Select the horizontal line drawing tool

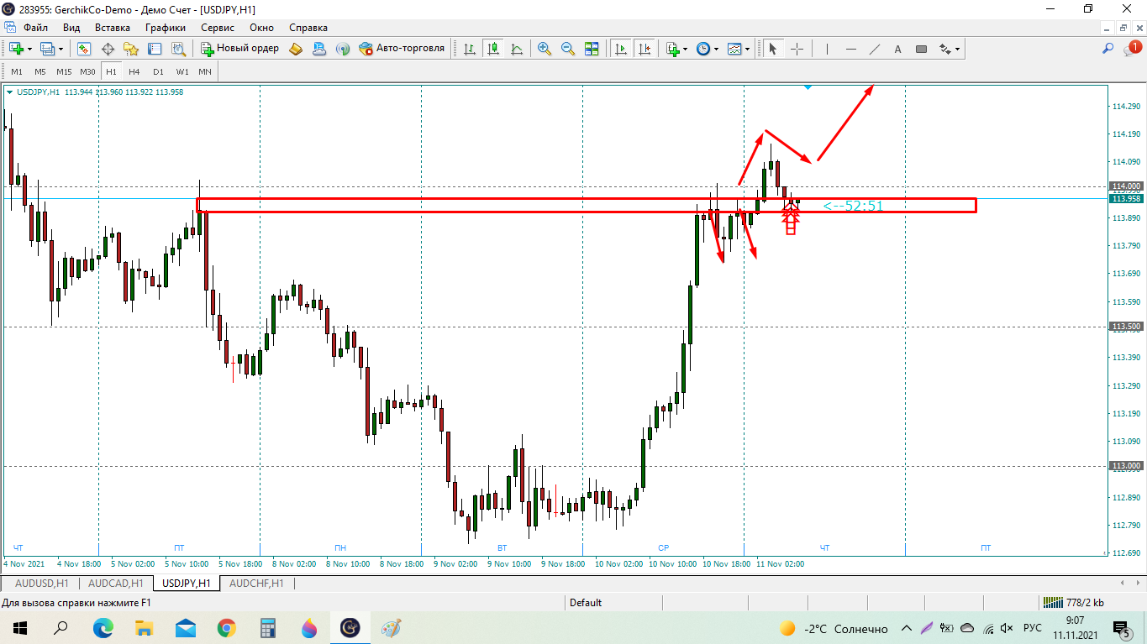click(850, 49)
